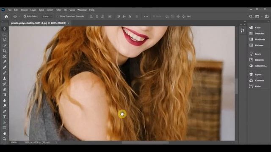Open the workspace switcher dropdown
The image size is (271, 152).
coord(258,16)
